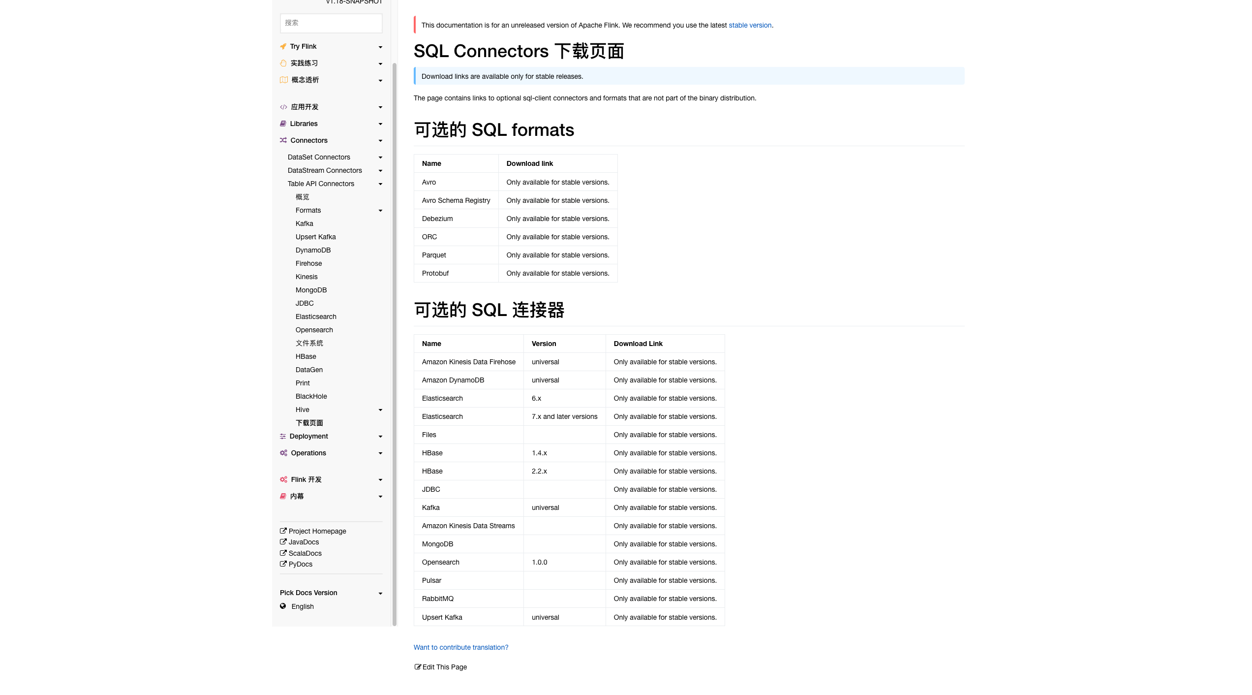Open the Opensearch connector page
Screen dimensions: 1252x695
[314, 330]
